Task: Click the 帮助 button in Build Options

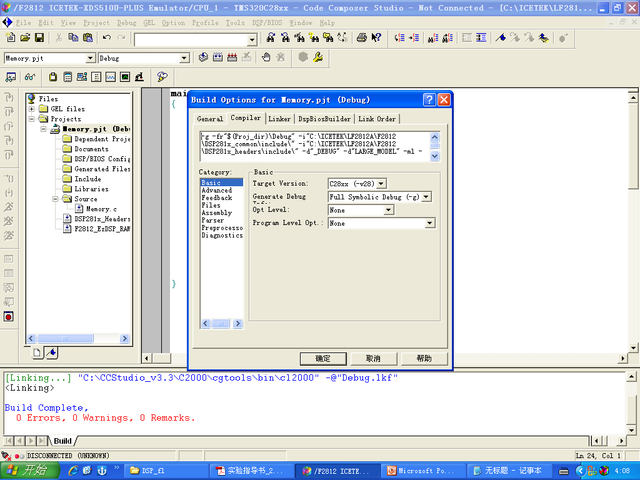Action: (424, 358)
